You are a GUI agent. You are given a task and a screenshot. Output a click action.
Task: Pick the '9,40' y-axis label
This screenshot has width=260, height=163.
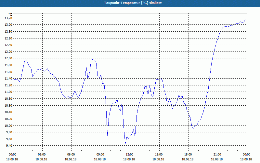click(9, 146)
